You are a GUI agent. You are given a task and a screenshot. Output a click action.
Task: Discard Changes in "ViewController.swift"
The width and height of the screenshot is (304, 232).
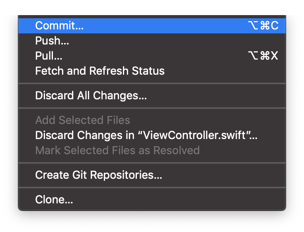click(x=152, y=135)
